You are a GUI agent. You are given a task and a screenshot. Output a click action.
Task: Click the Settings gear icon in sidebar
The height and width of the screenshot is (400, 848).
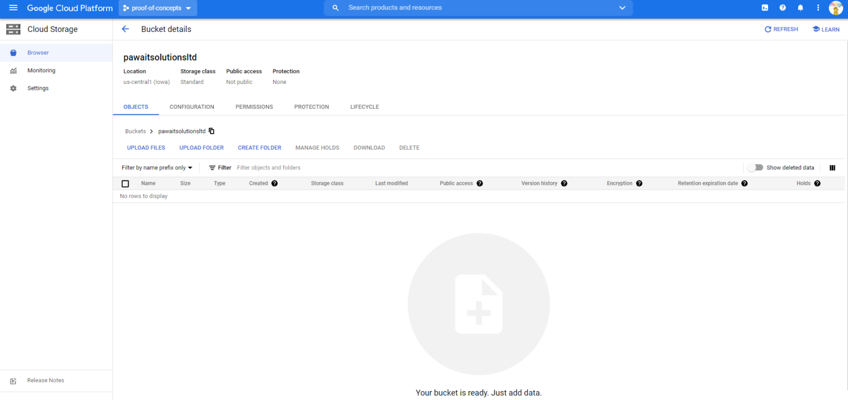point(13,88)
